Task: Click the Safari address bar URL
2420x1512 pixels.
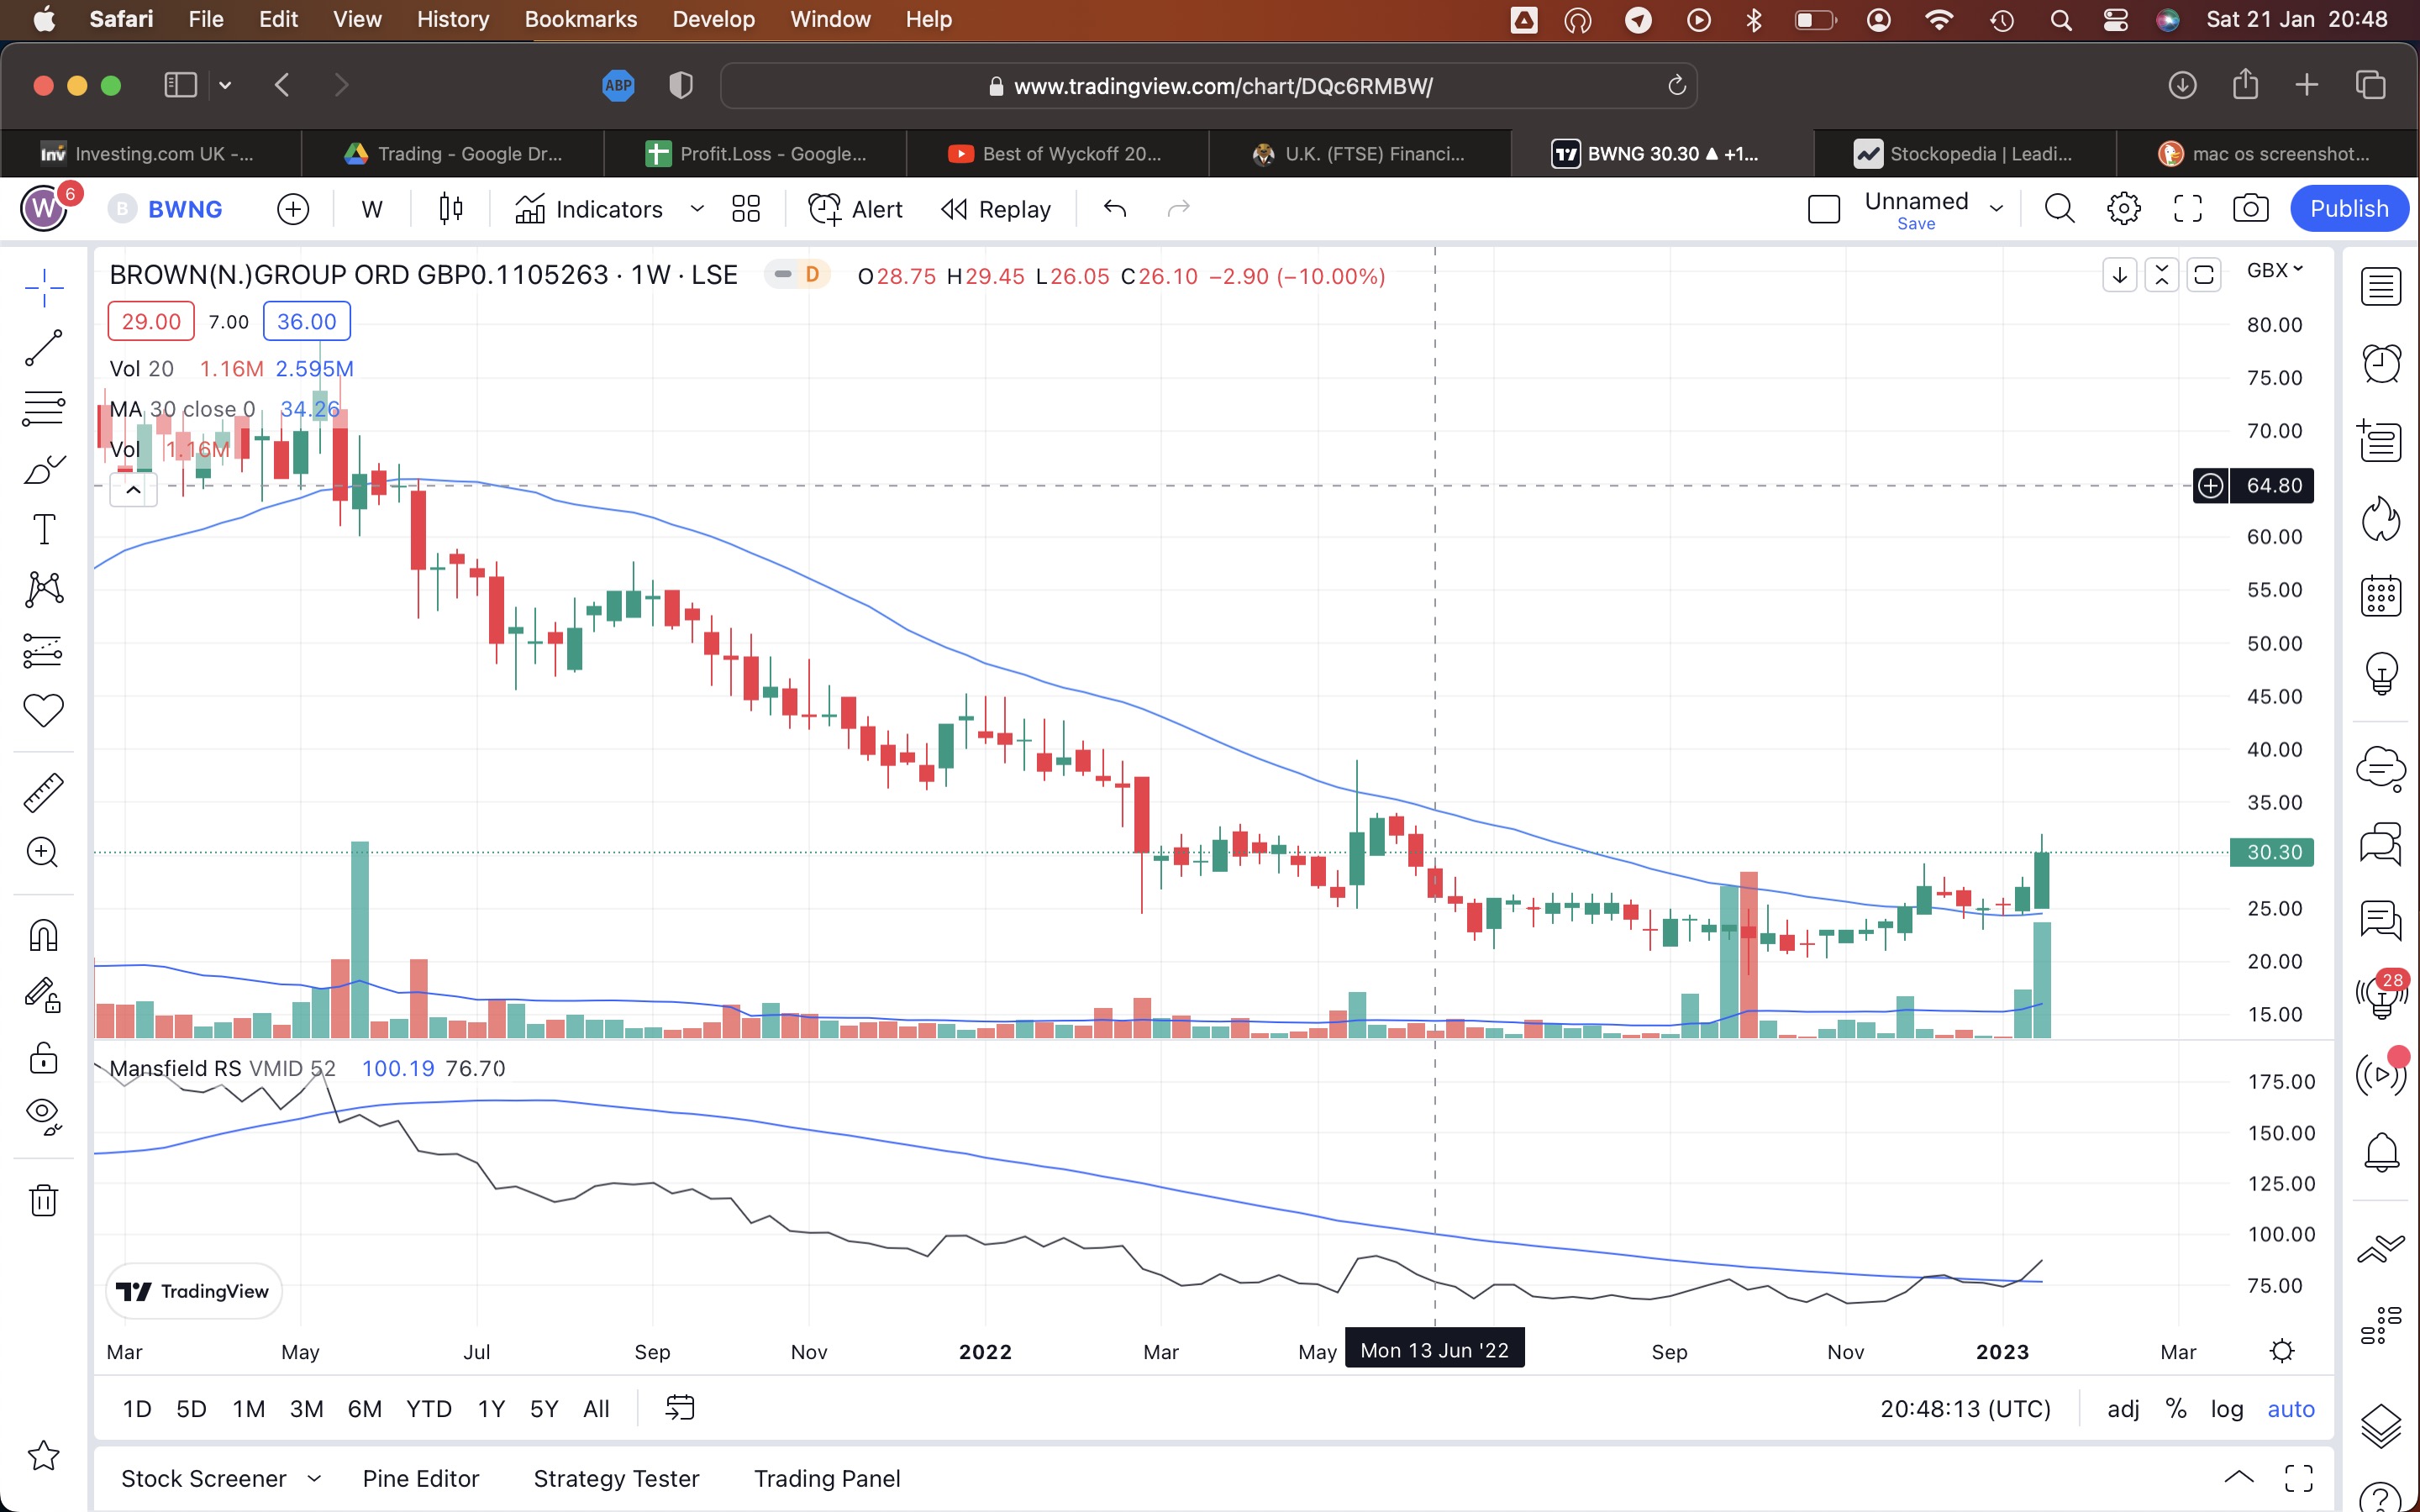Action: pos(1209,86)
